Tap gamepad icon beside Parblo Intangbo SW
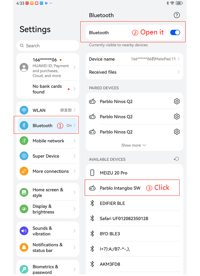The image size is (200, 276). tap(92, 188)
